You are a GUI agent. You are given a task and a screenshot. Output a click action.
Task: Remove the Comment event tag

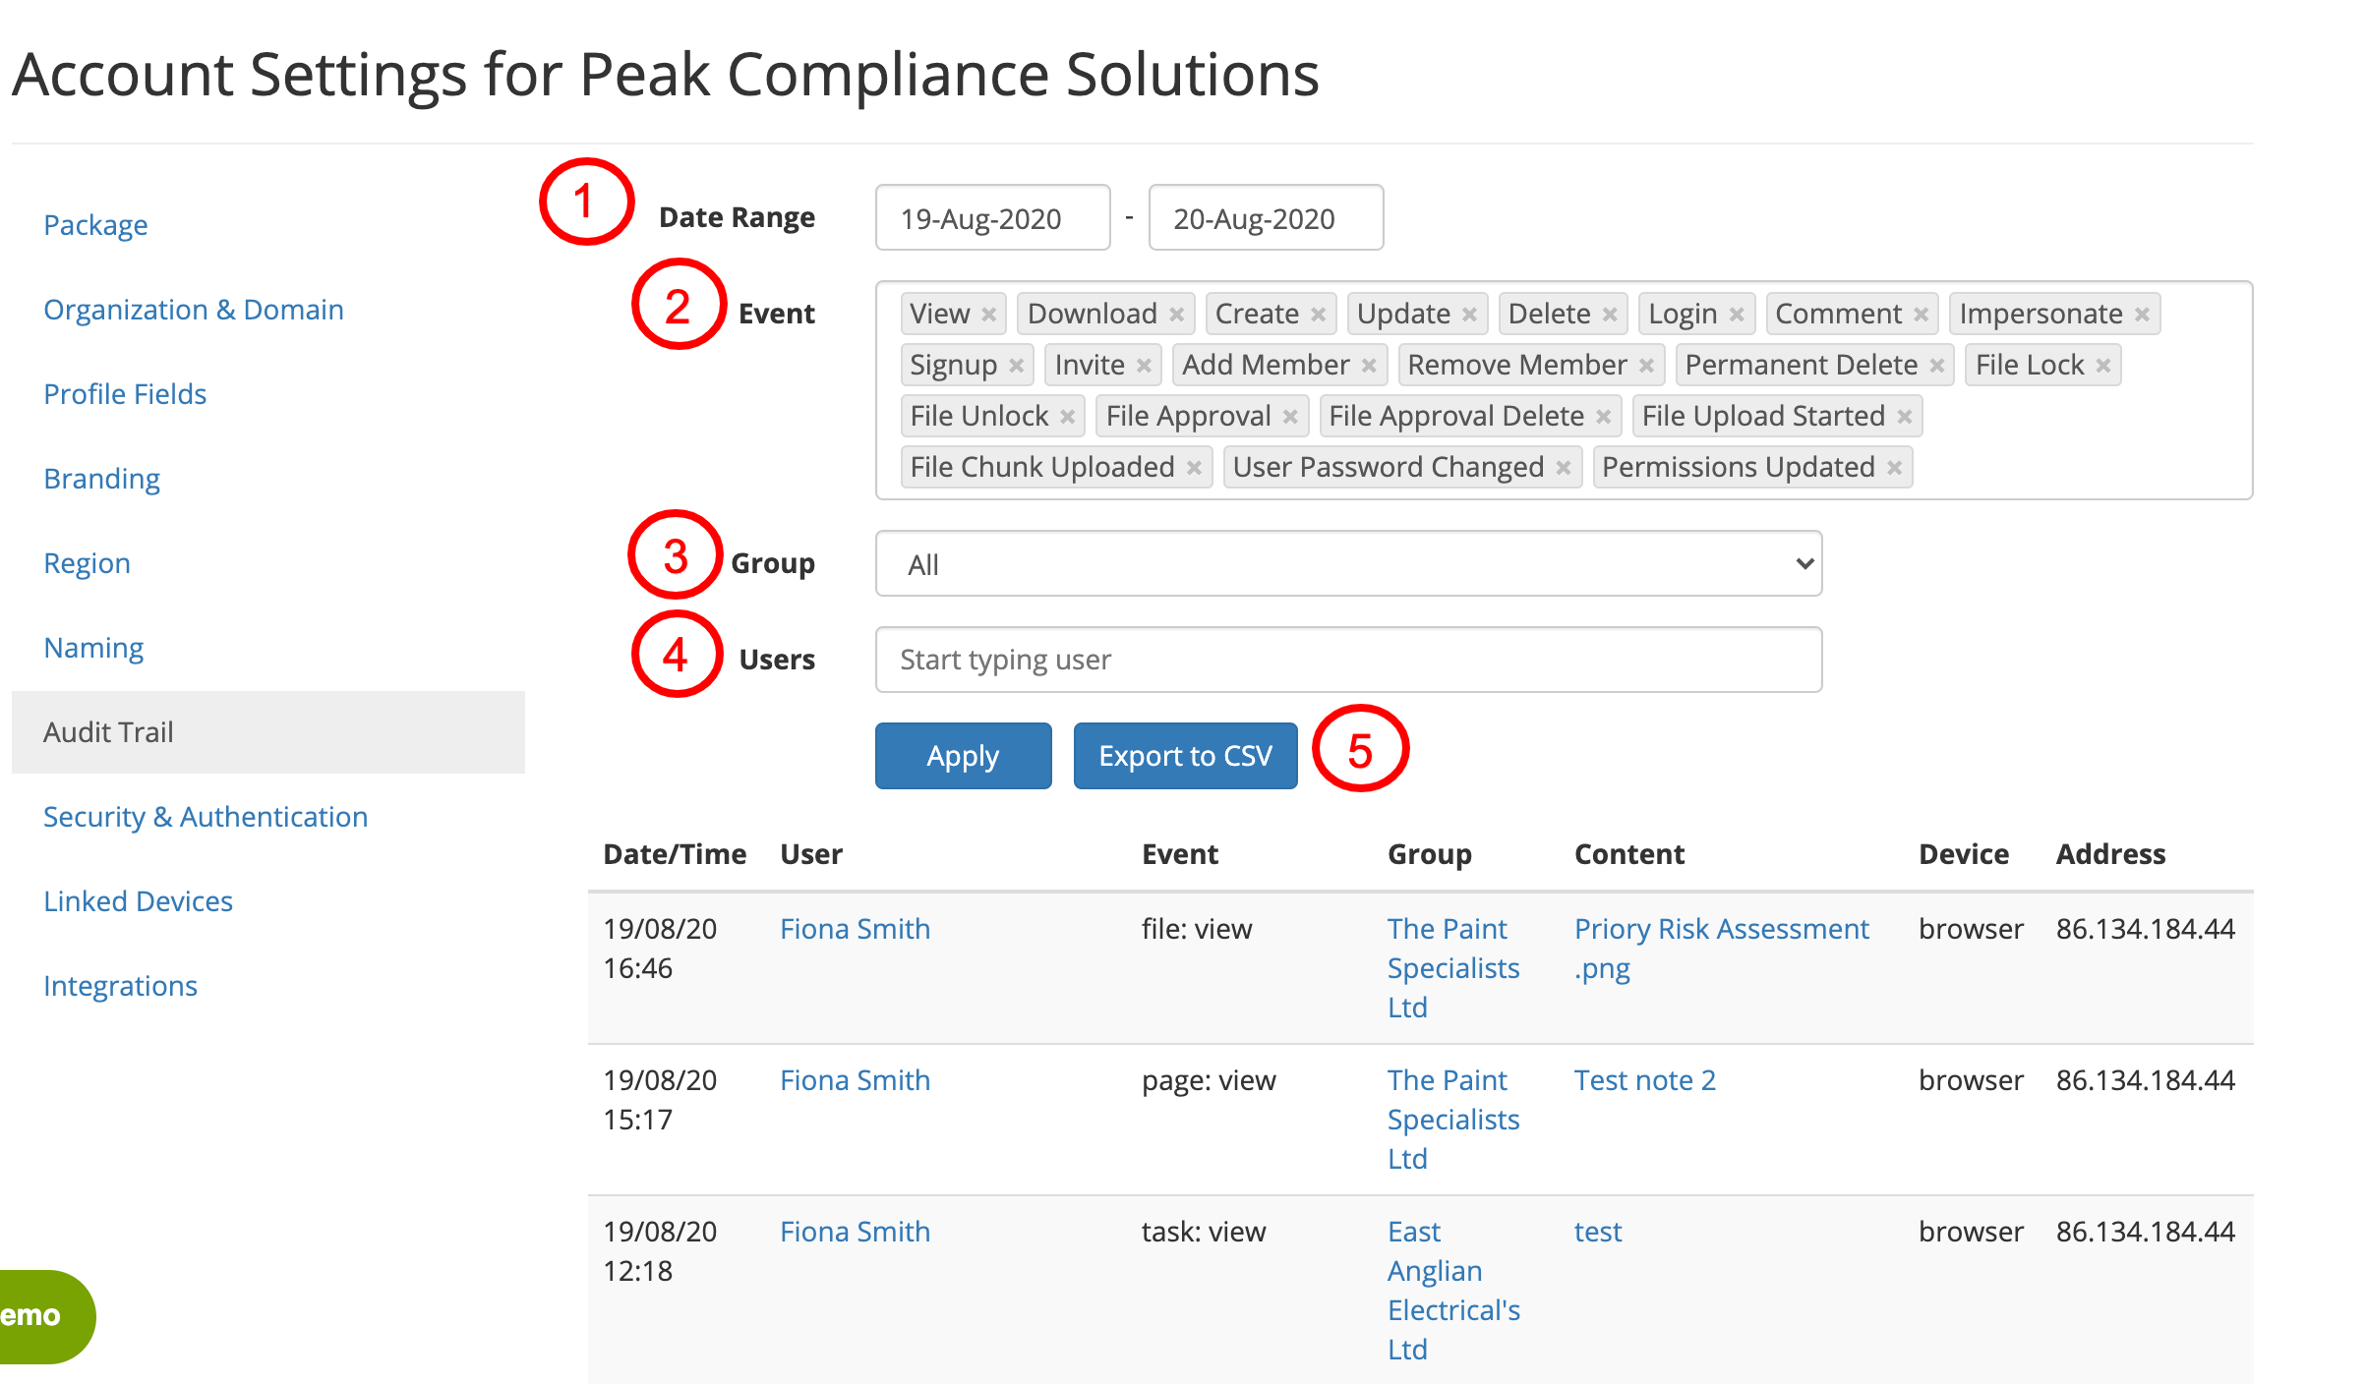[x=1921, y=315]
